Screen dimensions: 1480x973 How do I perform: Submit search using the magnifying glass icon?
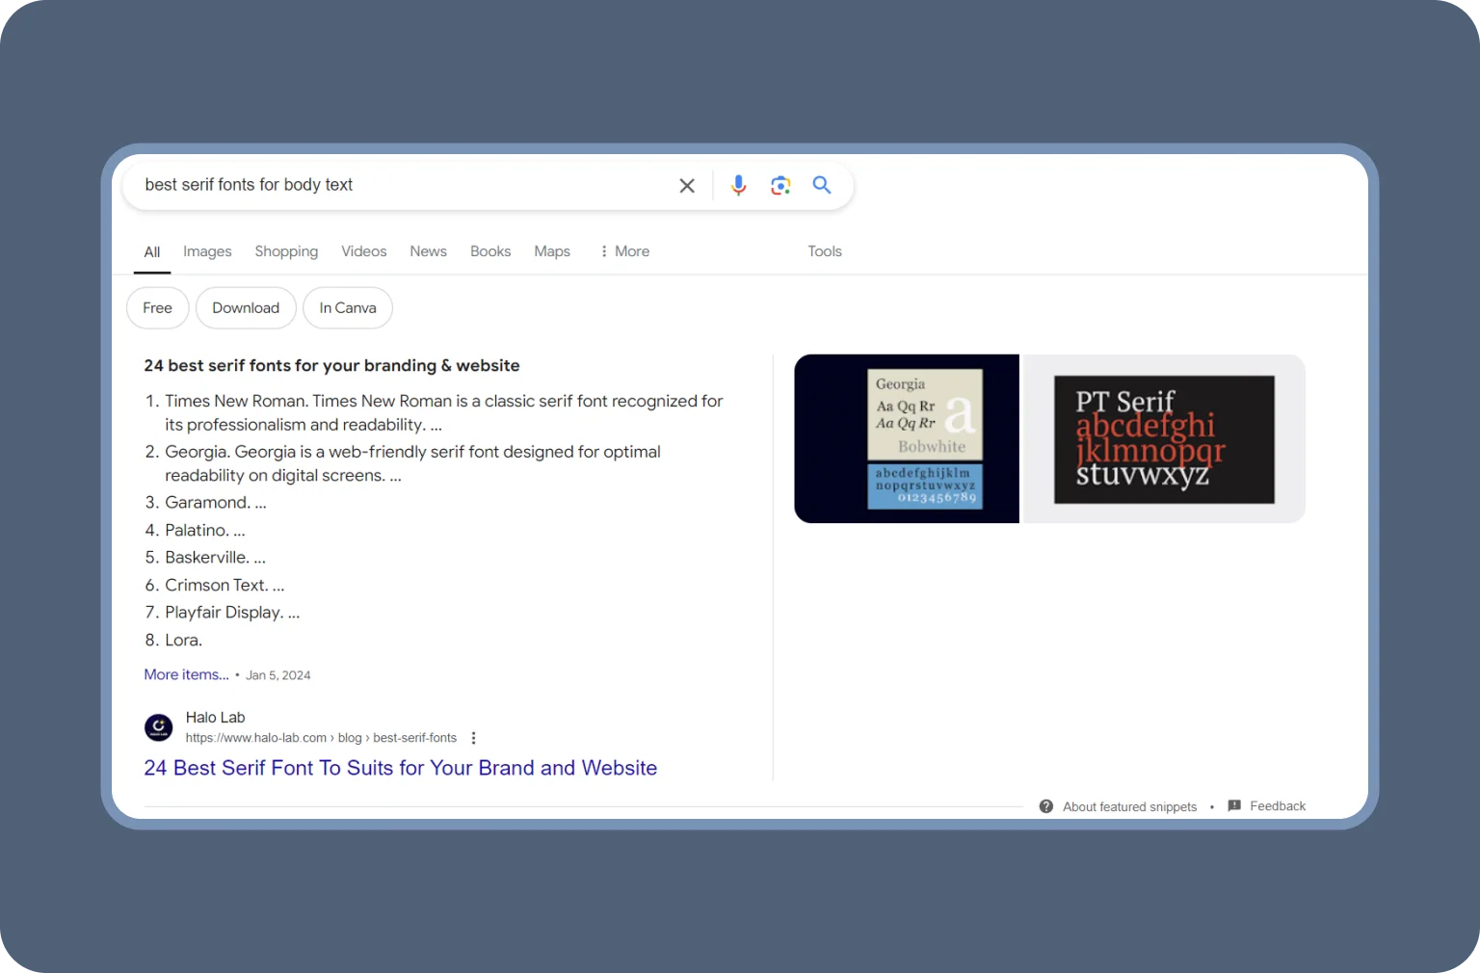tap(822, 184)
